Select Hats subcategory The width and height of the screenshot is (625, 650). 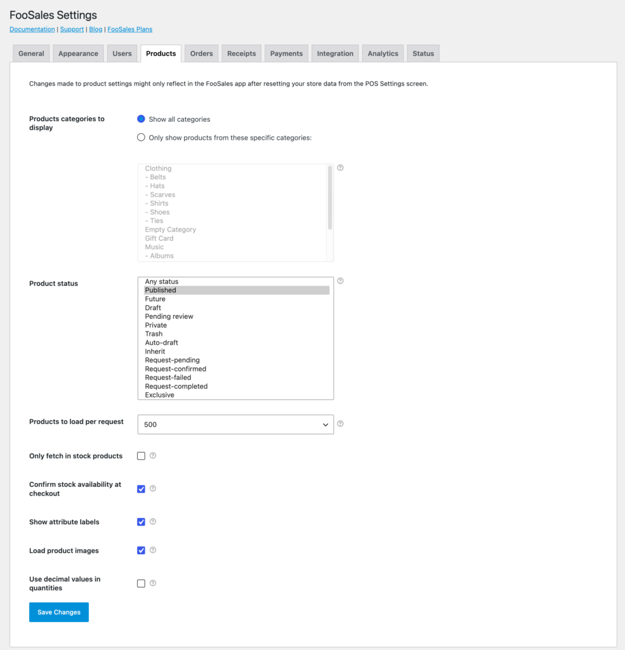click(x=235, y=186)
